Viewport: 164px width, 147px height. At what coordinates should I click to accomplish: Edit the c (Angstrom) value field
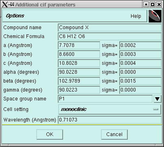click(x=79, y=63)
